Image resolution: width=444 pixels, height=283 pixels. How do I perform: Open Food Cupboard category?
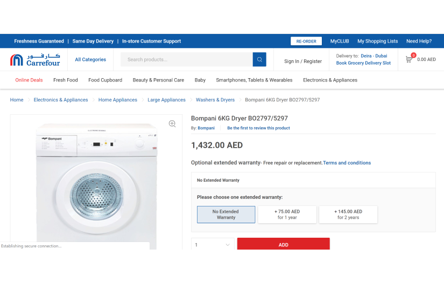click(105, 80)
